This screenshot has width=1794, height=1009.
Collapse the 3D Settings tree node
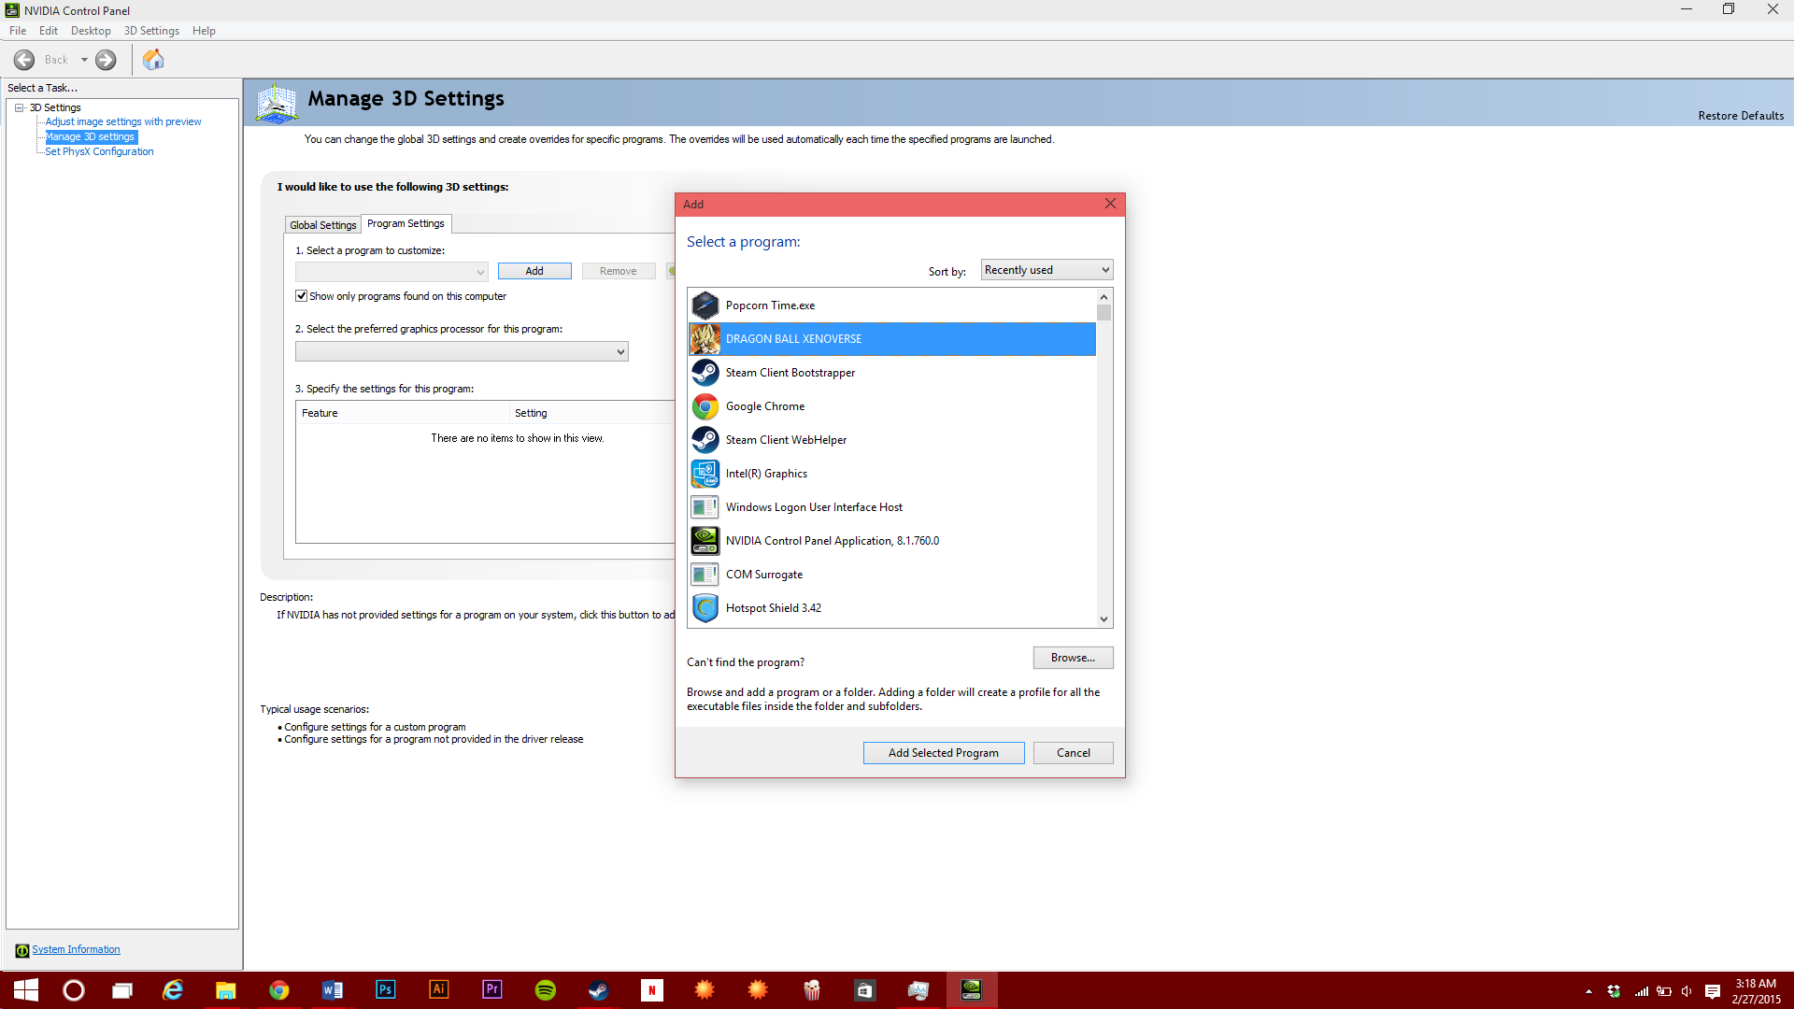point(19,107)
